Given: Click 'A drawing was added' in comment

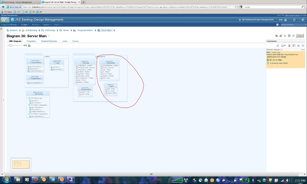Looking at the screenshot, I should pyautogui.click(x=279, y=63).
